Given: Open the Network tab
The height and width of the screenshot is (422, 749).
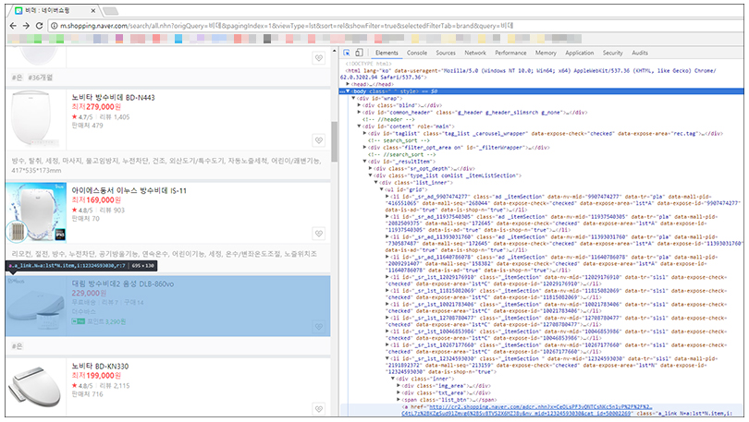Looking at the screenshot, I should point(474,53).
